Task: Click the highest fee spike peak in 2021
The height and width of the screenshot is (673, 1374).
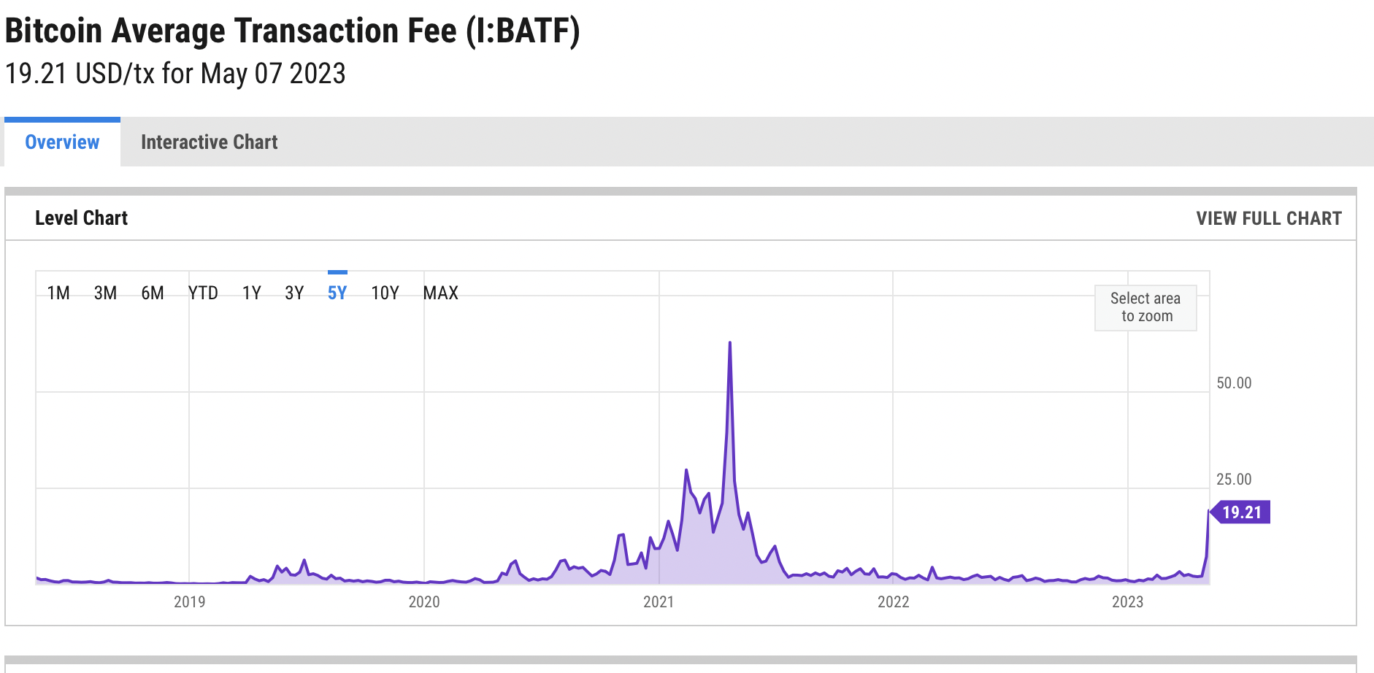Action: 729,343
